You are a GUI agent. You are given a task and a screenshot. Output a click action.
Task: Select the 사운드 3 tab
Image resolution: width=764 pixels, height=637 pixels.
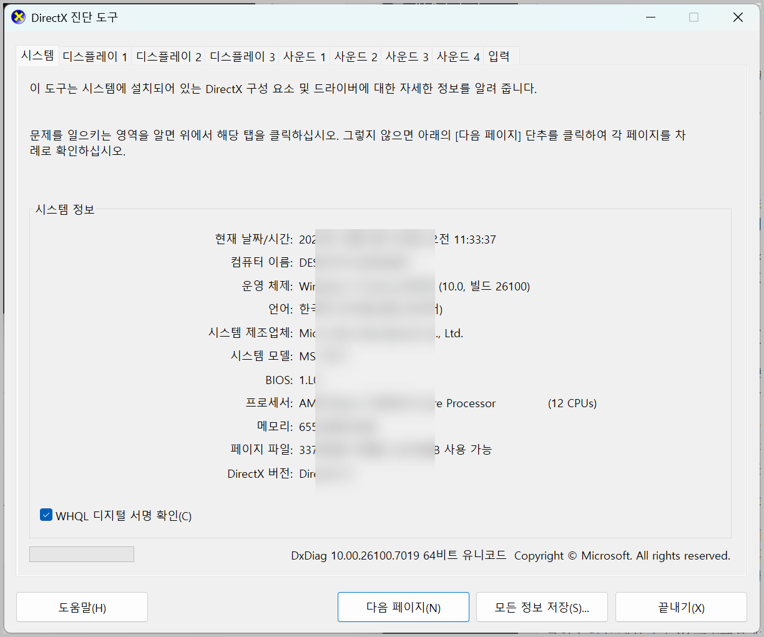point(406,57)
